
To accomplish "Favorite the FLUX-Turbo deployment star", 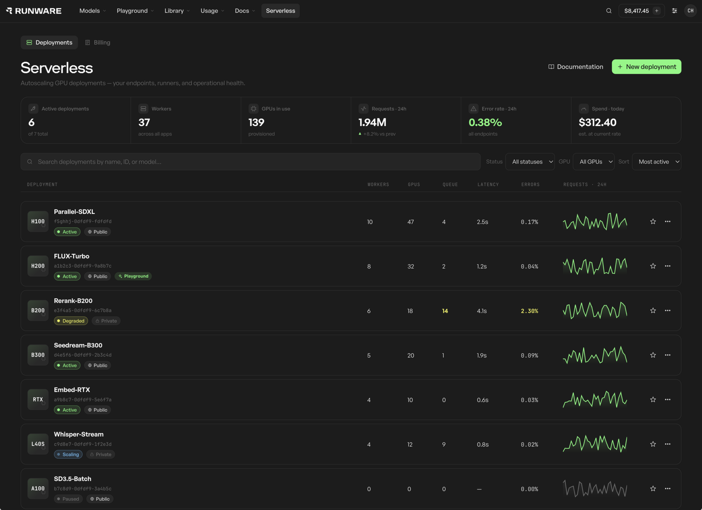I will pyautogui.click(x=653, y=266).
